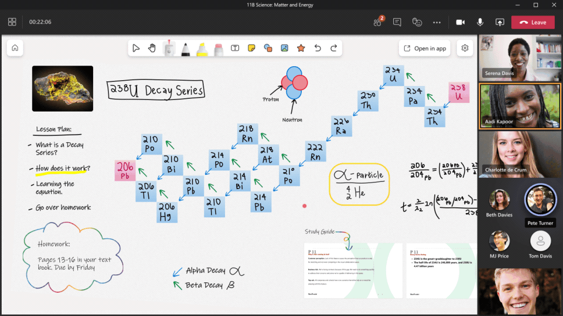Toggle the camera on or off
The width and height of the screenshot is (563, 316).
(x=460, y=22)
